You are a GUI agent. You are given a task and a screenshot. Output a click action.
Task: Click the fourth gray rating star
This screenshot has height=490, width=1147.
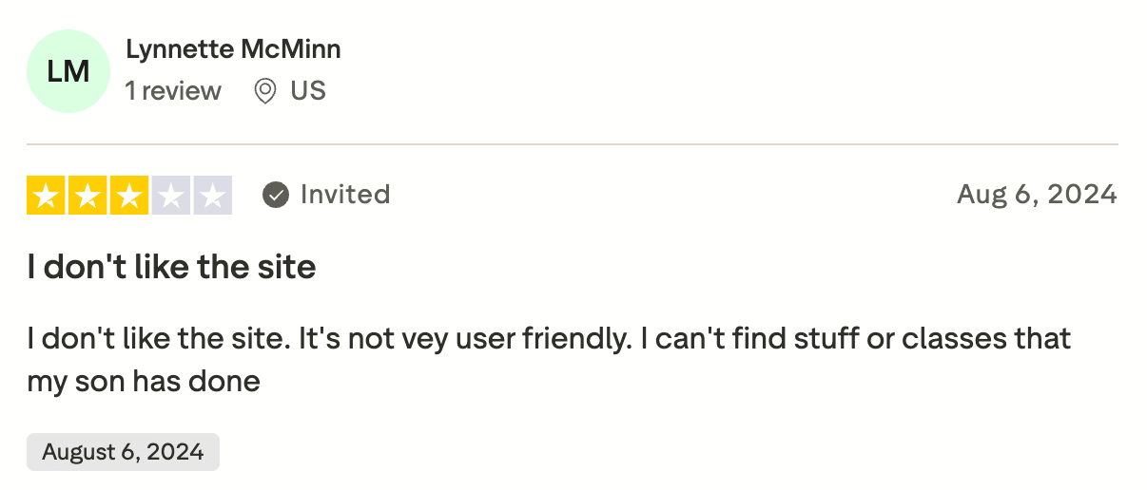170,195
